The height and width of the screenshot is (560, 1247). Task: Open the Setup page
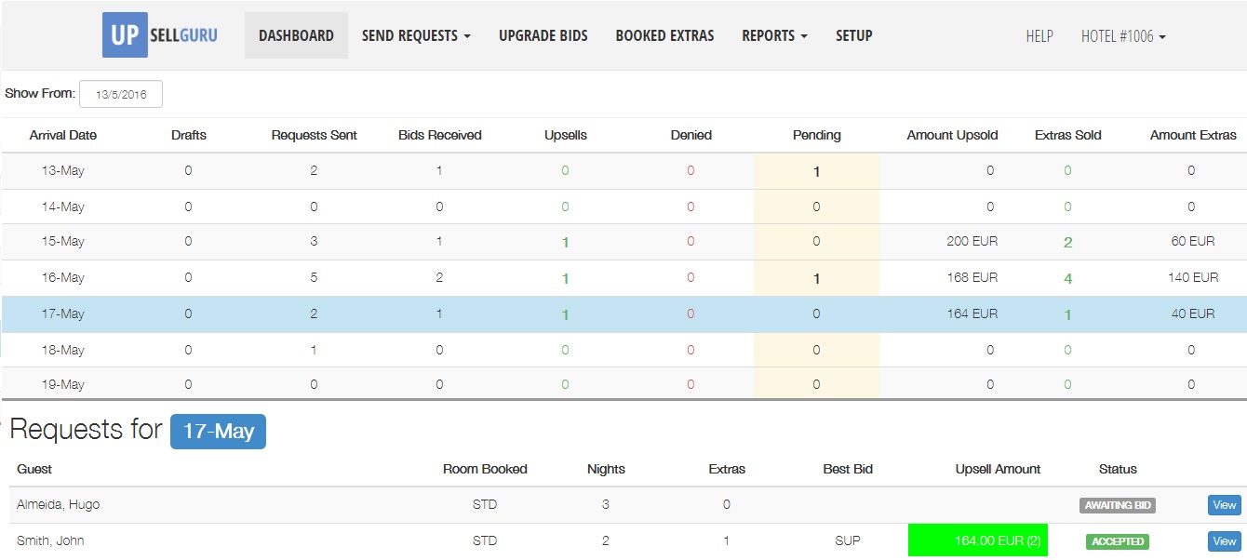click(x=853, y=35)
